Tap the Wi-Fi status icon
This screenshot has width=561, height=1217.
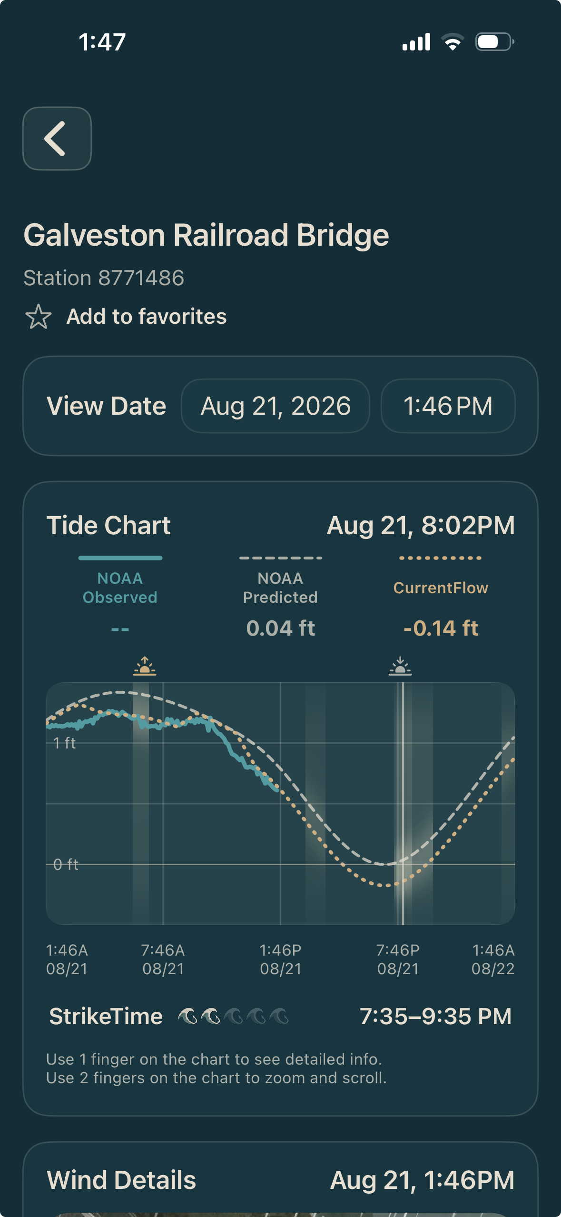click(453, 42)
